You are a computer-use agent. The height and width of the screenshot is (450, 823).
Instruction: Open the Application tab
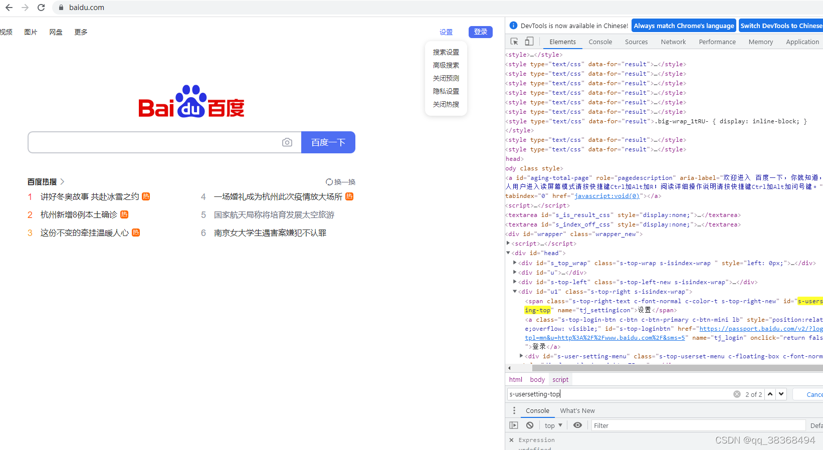pyautogui.click(x=802, y=42)
